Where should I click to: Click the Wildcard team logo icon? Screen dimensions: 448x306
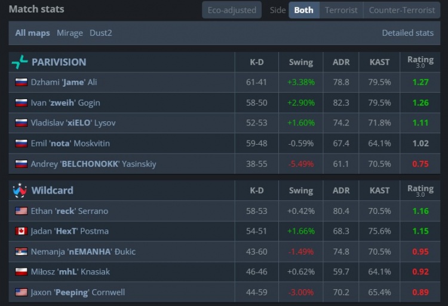[x=20, y=191]
